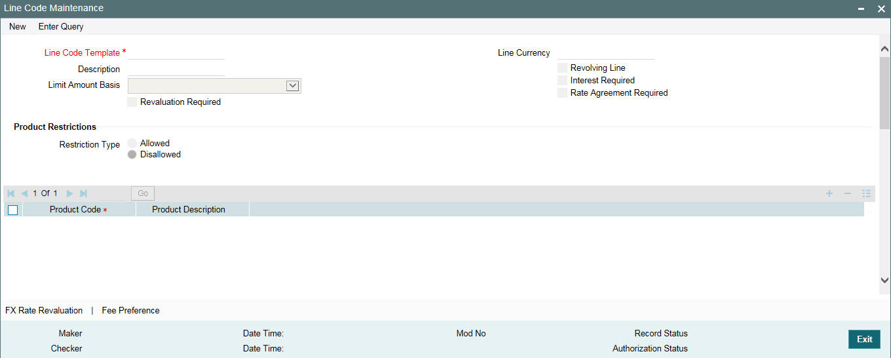
Task: Open the Limit Amount Basis dropdown
Action: click(x=293, y=85)
